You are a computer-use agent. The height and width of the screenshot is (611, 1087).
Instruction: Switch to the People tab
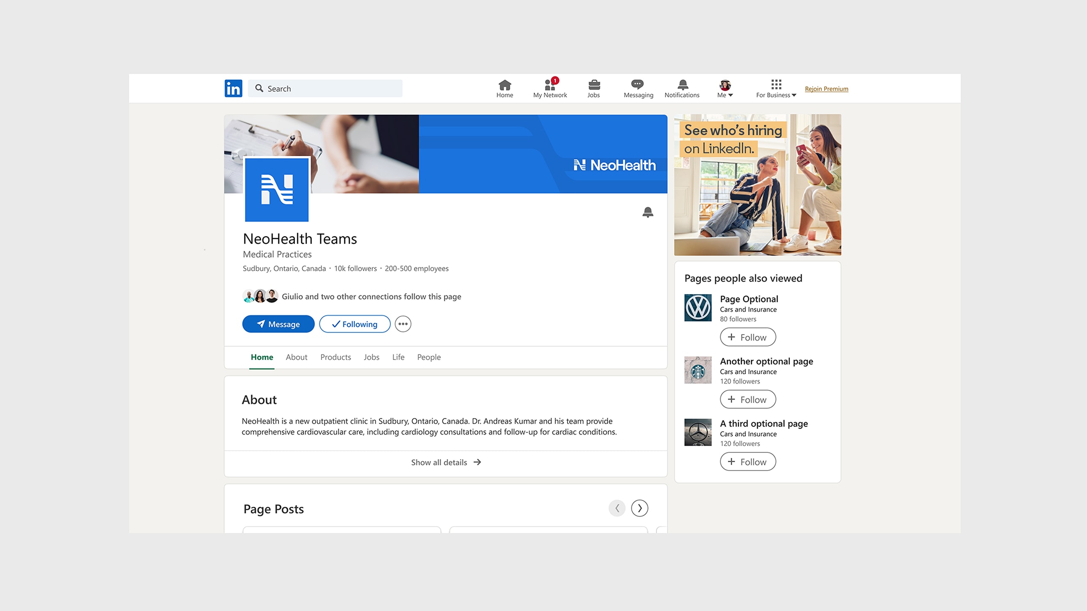429,357
